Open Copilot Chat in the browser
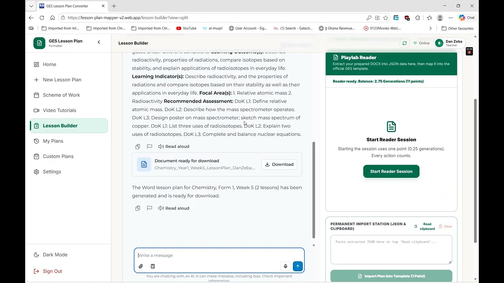The width and height of the screenshot is (504, 283). point(467,18)
